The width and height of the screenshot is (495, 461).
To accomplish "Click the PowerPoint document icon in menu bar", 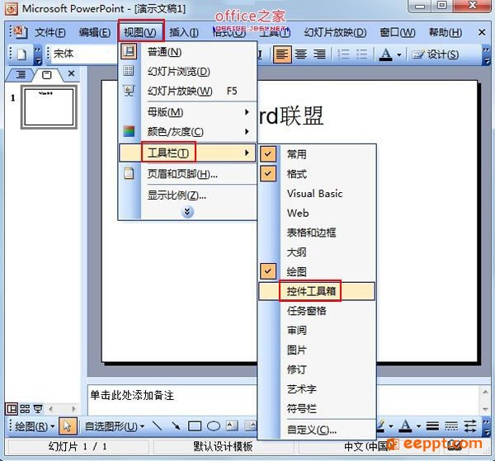I will coord(20,32).
